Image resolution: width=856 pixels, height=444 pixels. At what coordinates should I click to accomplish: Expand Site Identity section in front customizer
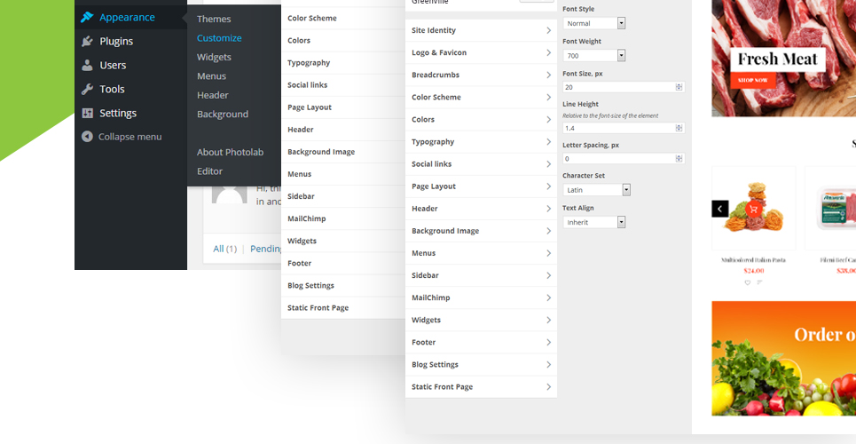tap(481, 30)
